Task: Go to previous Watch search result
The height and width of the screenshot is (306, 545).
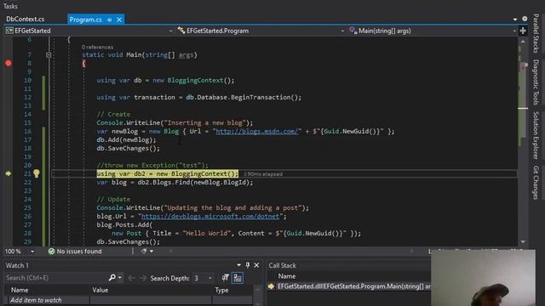Action: (131, 278)
